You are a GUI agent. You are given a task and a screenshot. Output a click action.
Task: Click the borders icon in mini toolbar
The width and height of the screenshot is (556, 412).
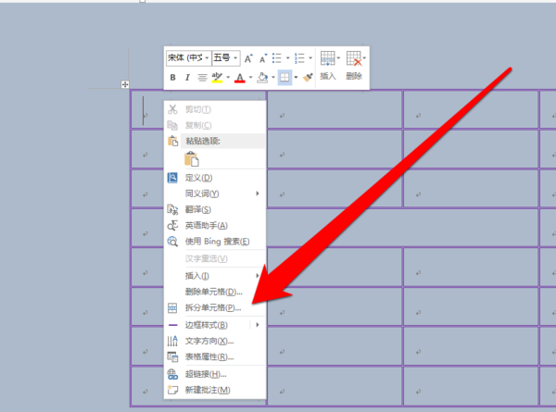284,77
